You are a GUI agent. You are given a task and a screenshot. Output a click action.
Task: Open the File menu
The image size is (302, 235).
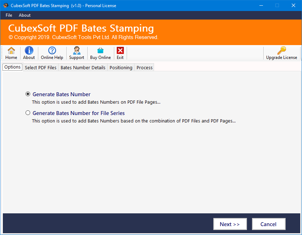click(x=9, y=15)
